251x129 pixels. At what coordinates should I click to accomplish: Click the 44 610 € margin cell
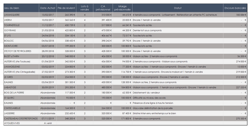coord(122,15)
